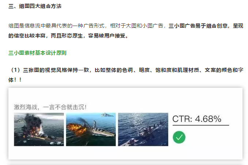Image resolution: width=248 pixels, height=165 pixels.
Task: Open the first thumbnail with black smoke ship
Action: [x=39, y=129]
